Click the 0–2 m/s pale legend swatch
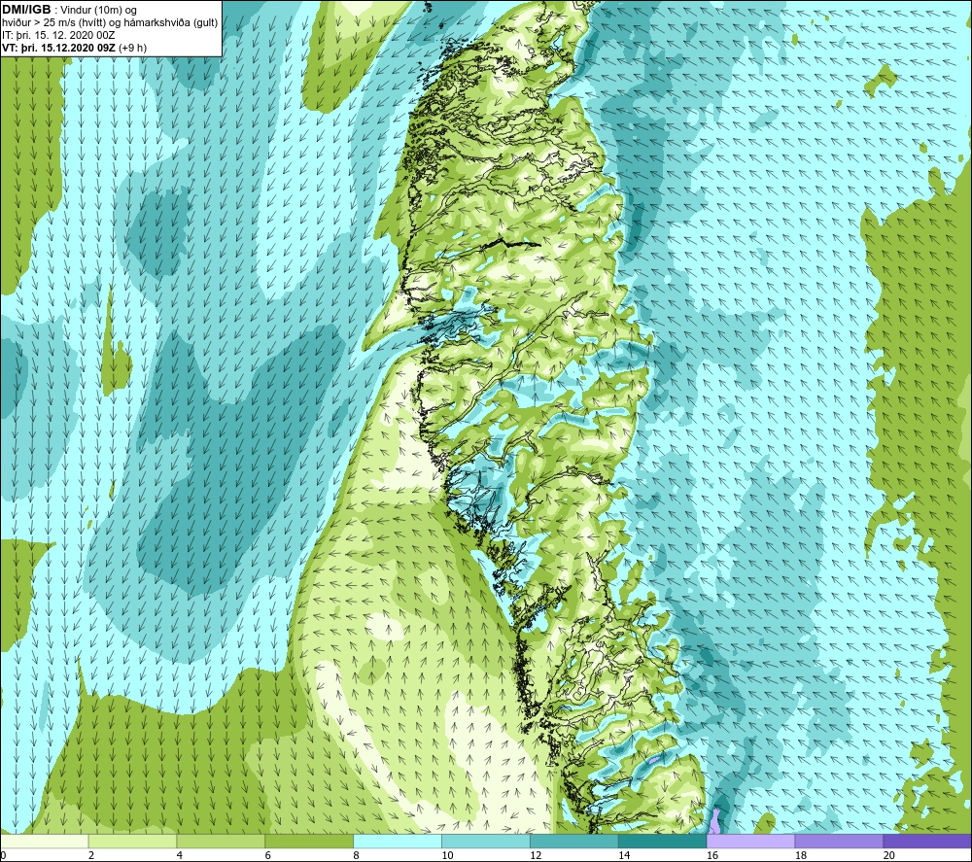The image size is (972, 862). (x=44, y=841)
